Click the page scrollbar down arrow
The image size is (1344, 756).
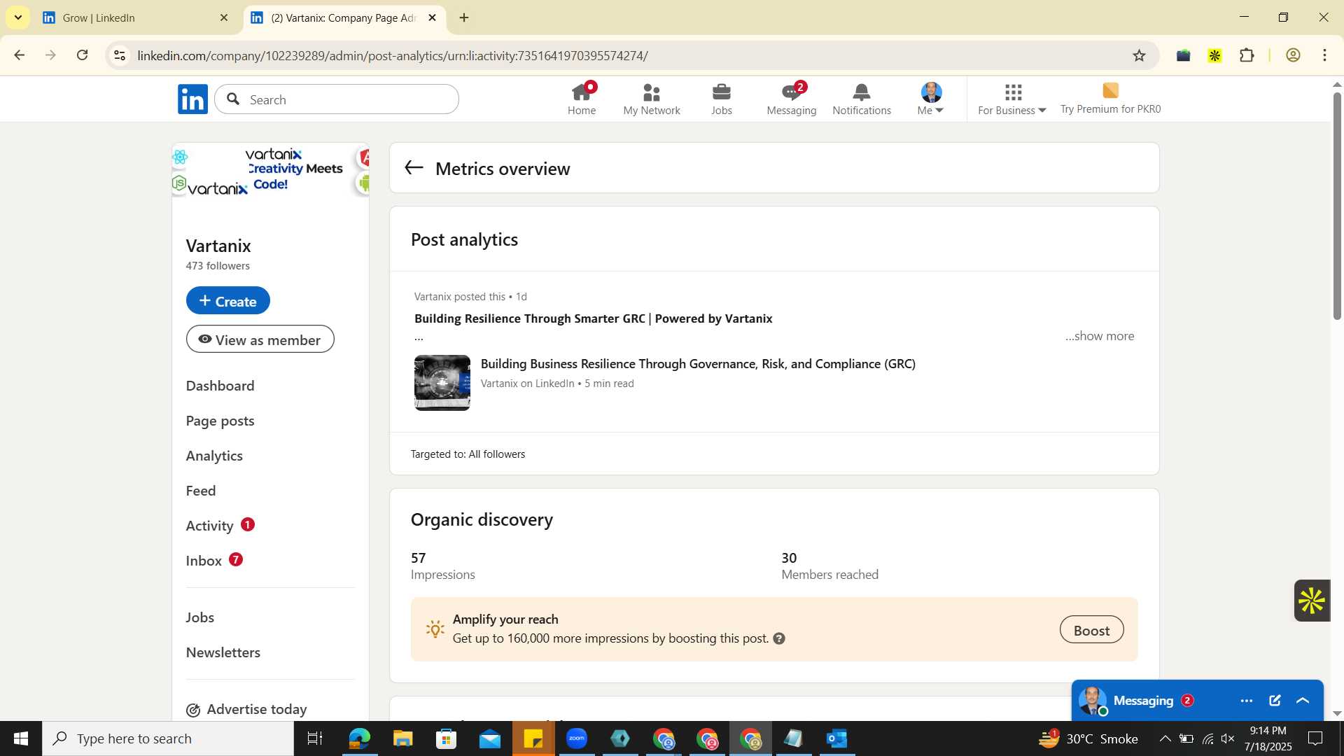click(1337, 713)
